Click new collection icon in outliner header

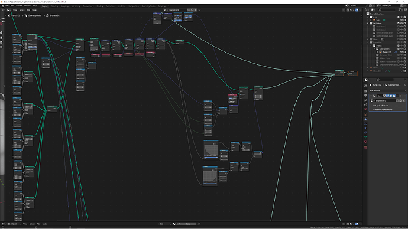[x=406, y=10]
